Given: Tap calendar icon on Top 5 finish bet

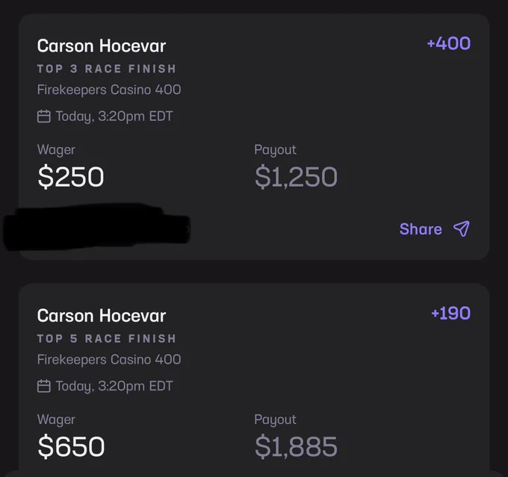Looking at the screenshot, I should pyautogui.click(x=44, y=386).
